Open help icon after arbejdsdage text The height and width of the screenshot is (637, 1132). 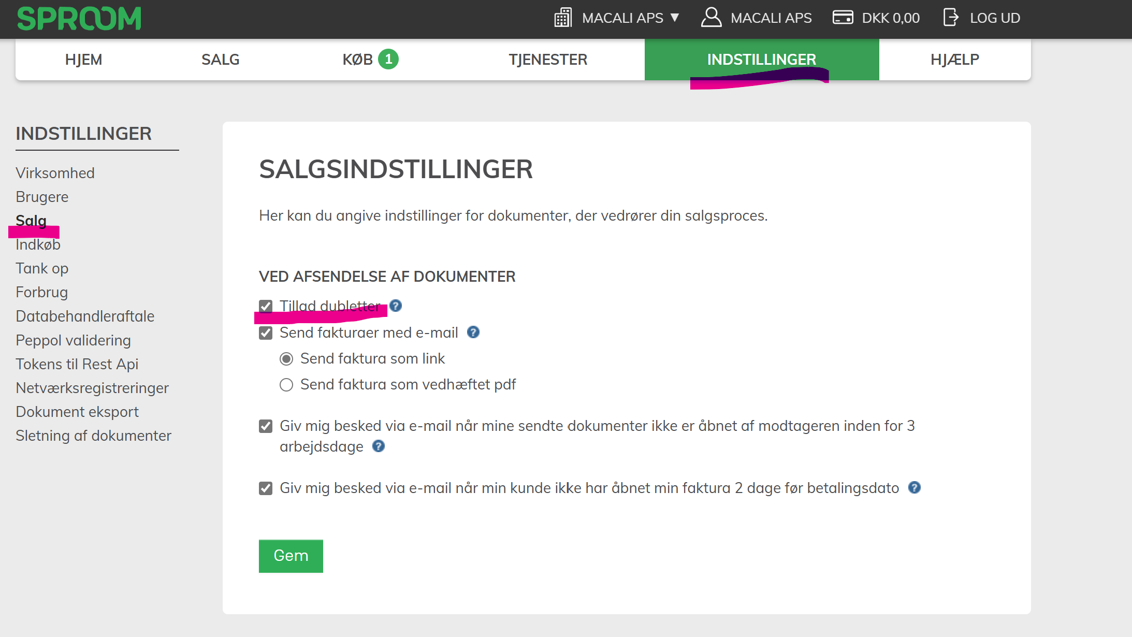[x=379, y=446]
